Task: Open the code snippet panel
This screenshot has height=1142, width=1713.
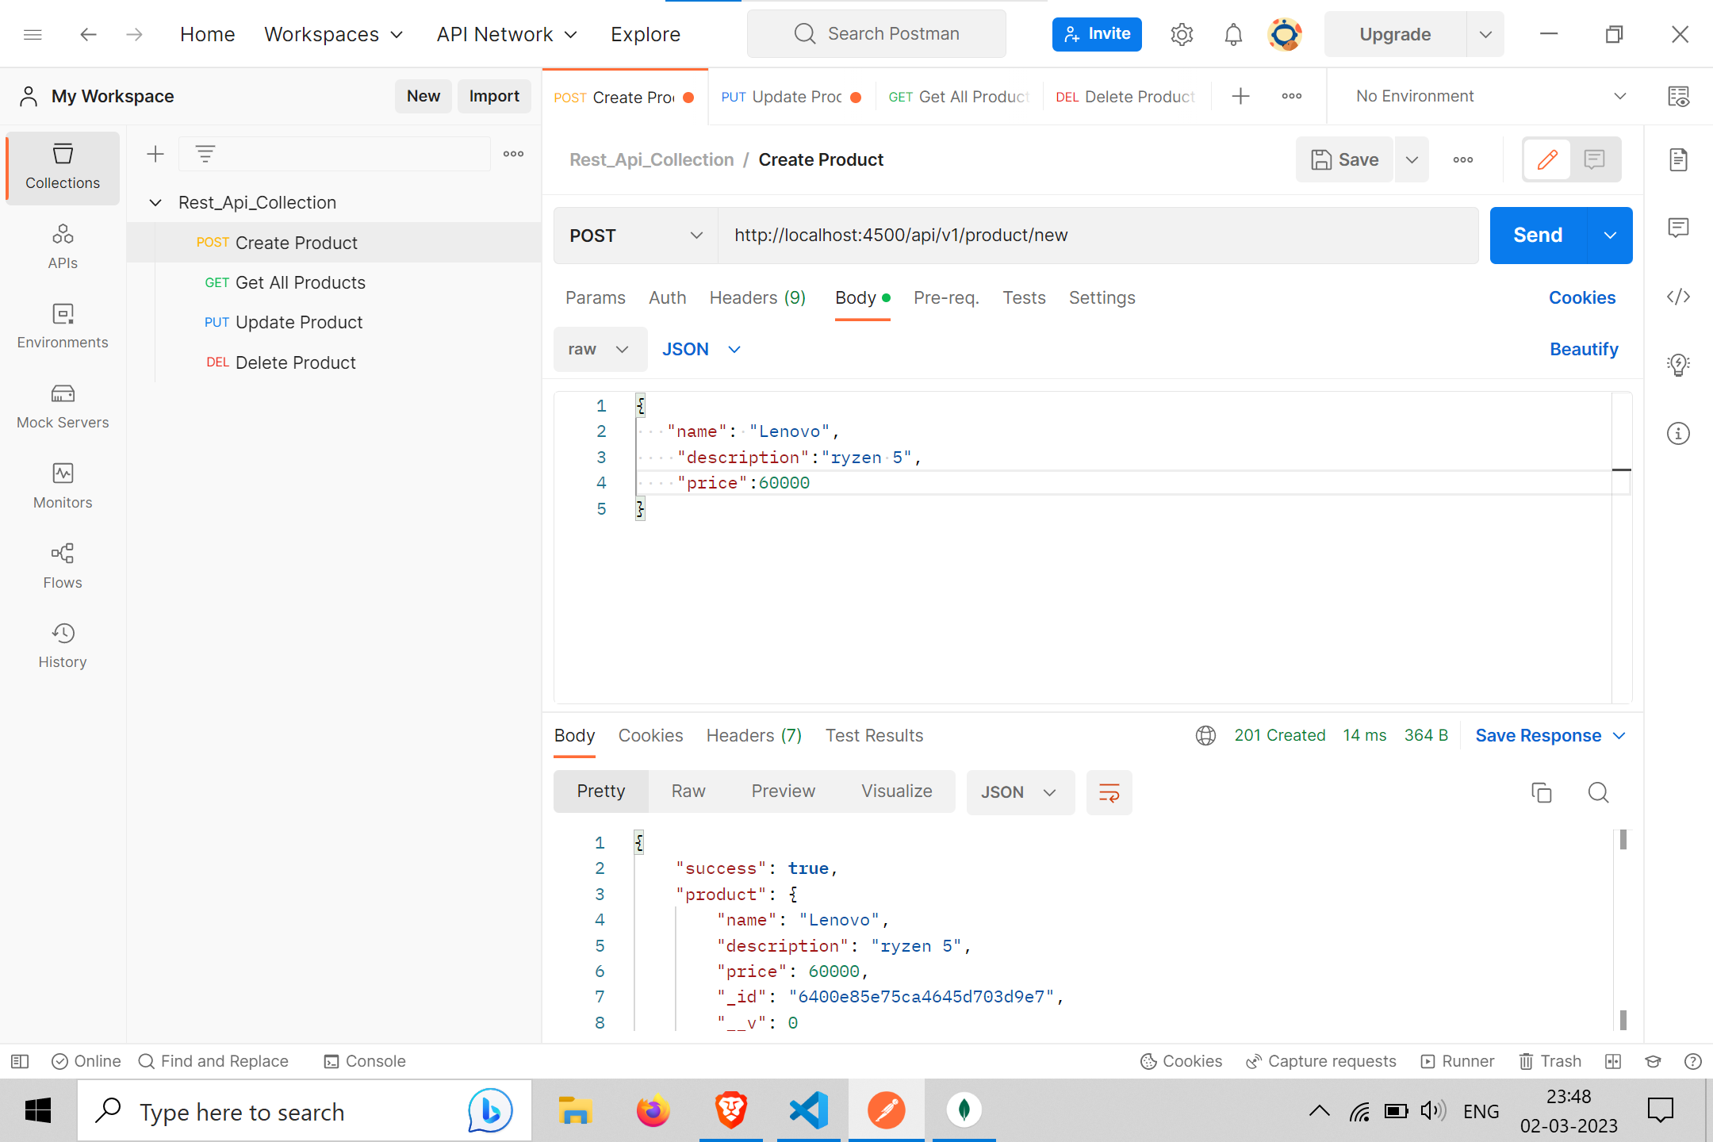Action: [x=1679, y=297]
